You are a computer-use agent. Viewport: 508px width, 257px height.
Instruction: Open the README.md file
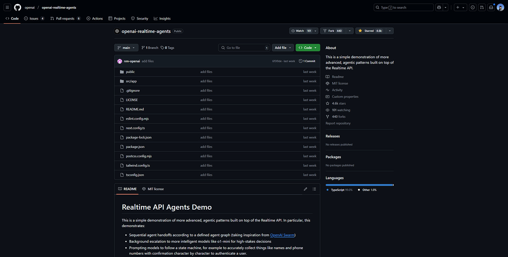pos(135,109)
